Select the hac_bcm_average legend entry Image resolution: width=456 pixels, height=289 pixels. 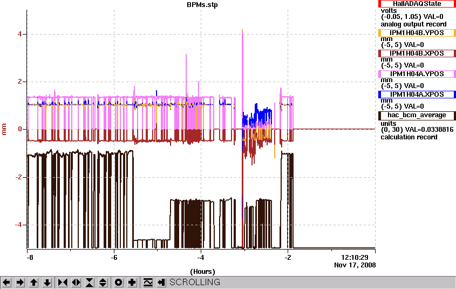point(417,115)
